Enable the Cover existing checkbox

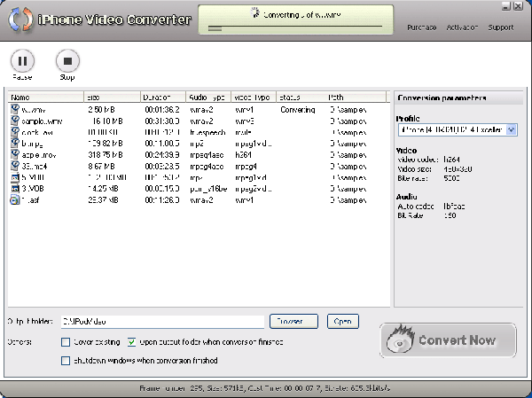pyautogui.click(x=66, y=341)
